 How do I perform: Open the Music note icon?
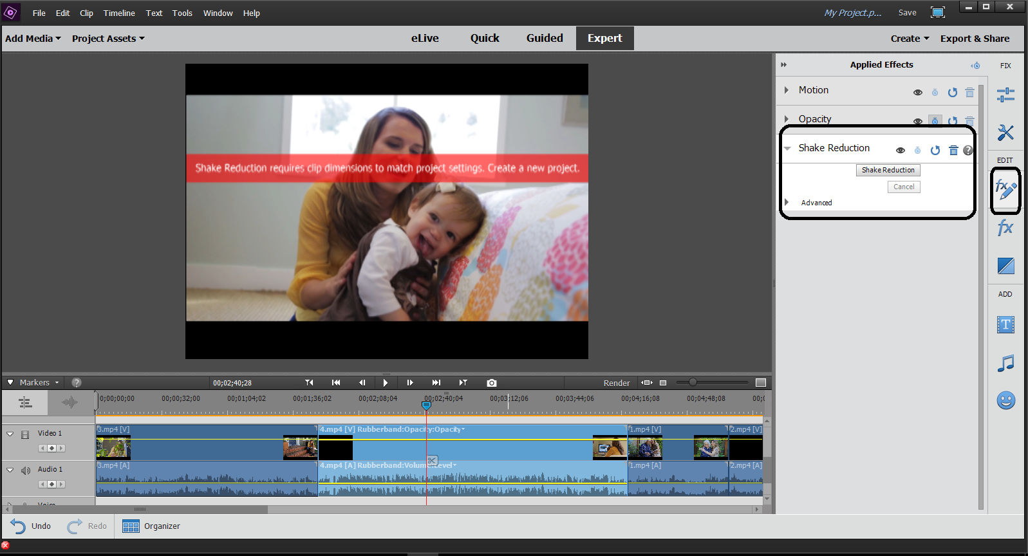(1005, 363)
